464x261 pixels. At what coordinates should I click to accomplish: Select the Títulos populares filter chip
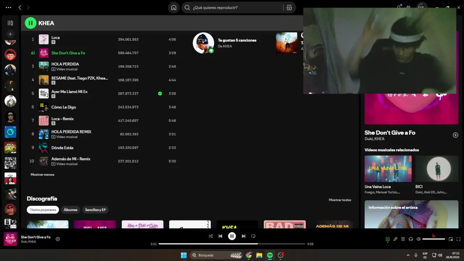click(43, 210)
